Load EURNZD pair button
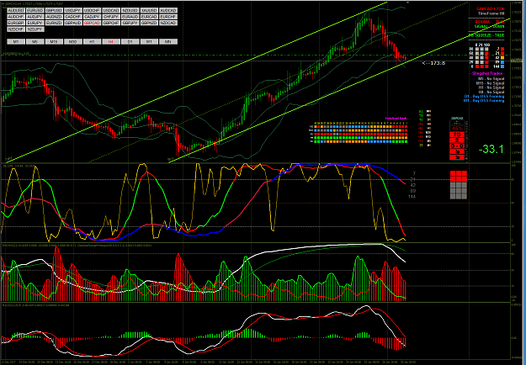 click(55, 23)
